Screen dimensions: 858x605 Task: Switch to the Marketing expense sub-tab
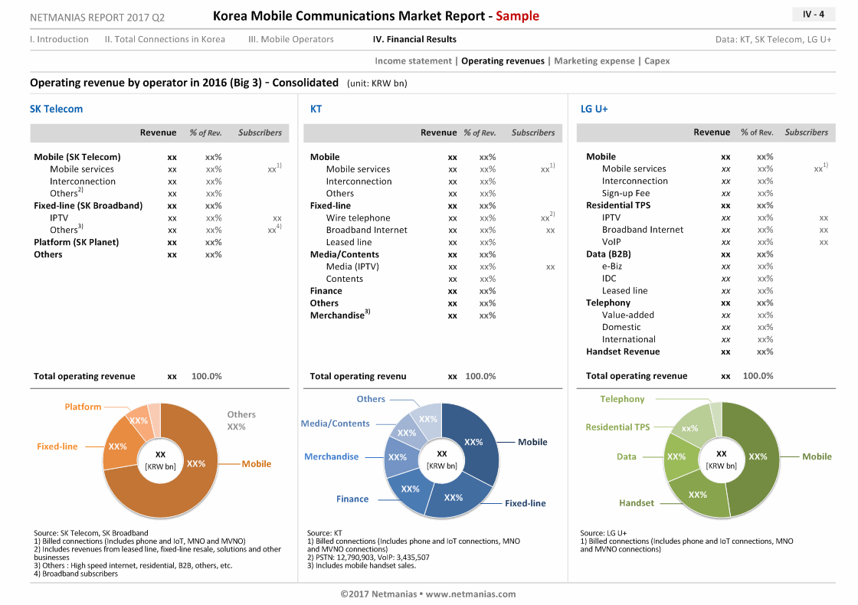594,60
